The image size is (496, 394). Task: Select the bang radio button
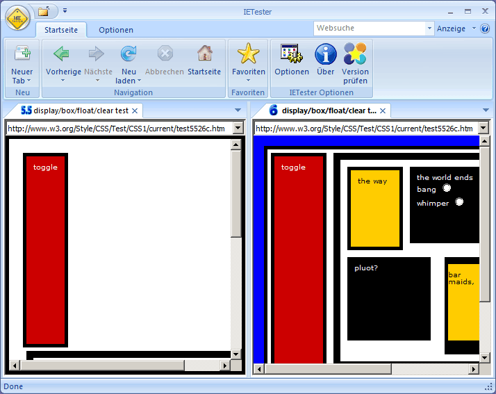447,188
